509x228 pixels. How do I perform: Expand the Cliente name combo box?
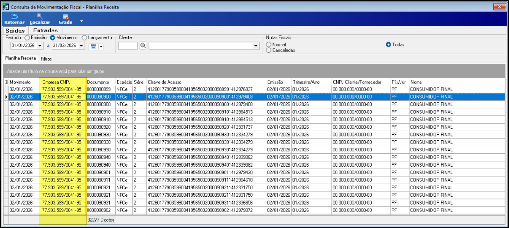256,46
